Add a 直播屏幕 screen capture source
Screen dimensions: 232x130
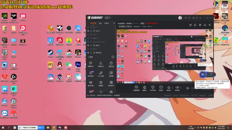pyautogui.click(x=136, y=88)
